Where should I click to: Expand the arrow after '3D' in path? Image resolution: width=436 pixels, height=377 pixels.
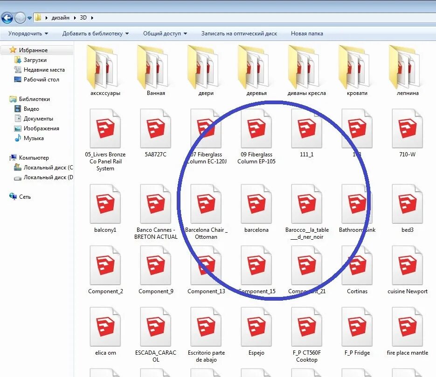92,18
